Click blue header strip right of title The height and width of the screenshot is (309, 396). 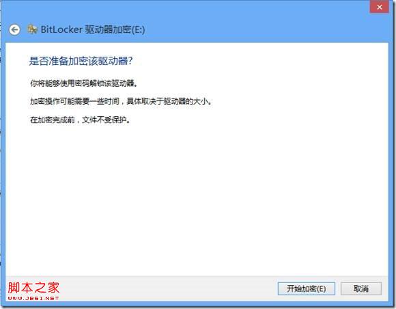265,30
